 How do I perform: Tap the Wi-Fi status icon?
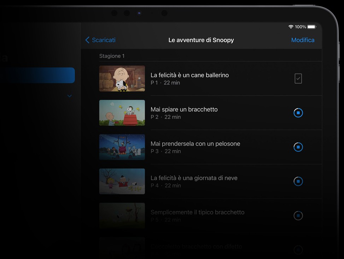coord(291,27)
